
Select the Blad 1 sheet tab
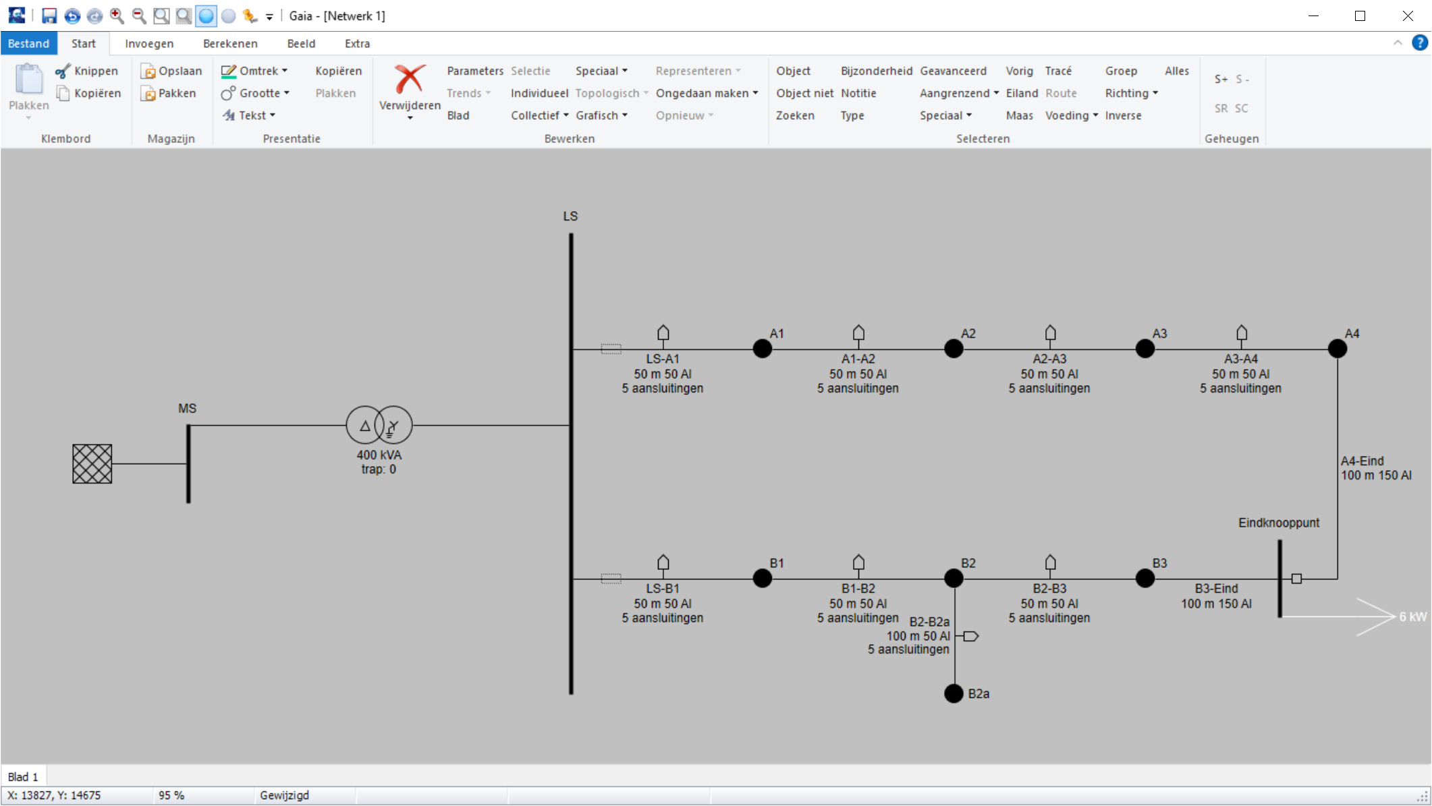pyautogui.click(x=23, y=776)
